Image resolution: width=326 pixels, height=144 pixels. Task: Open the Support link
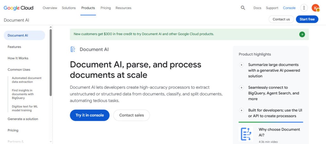tap(272, 8)
